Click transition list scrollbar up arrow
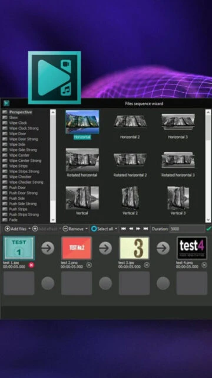 point(52,112)
